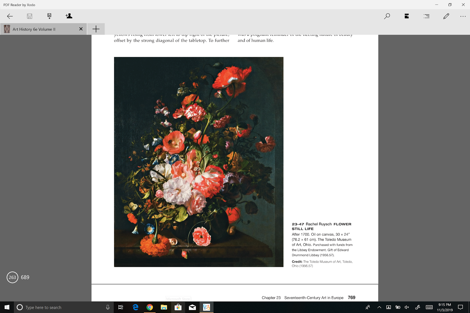The image size is (470, 313).
Task: Open the People icon in system tray
Action: click(368, 307)
